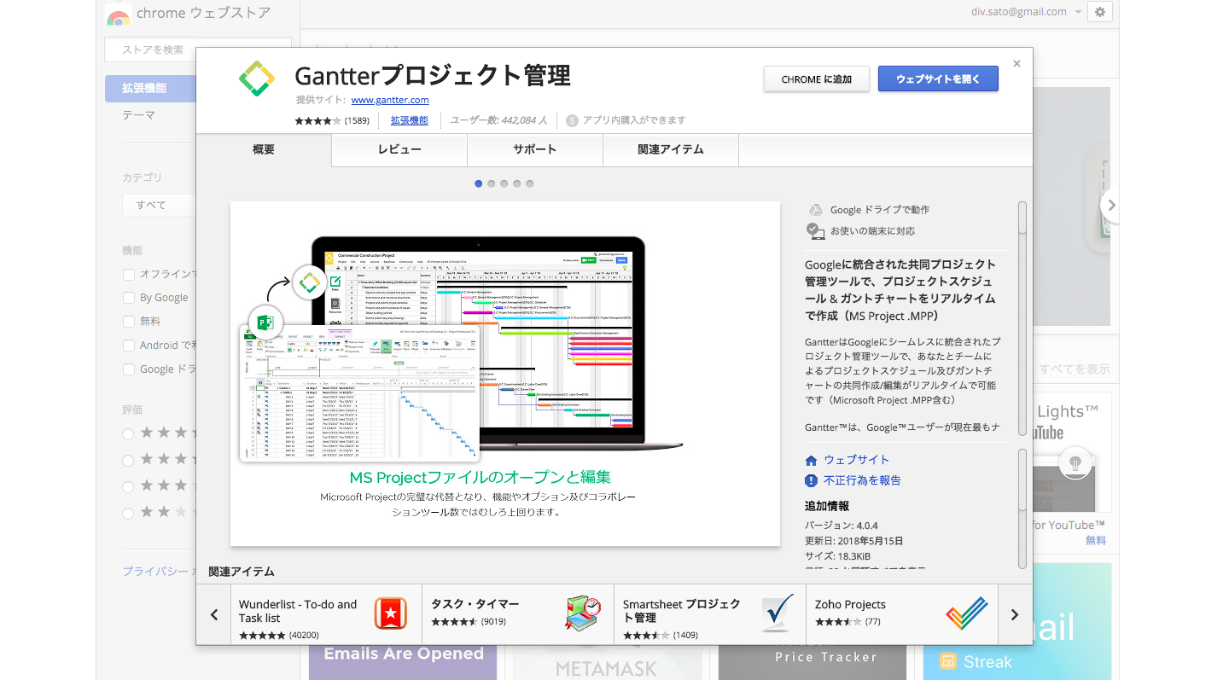The height and width of the screenshot is (680, 1229).
Task: Click the ウェブサイトを開く button
Action: pyautogui.click(x=938, y=79)
